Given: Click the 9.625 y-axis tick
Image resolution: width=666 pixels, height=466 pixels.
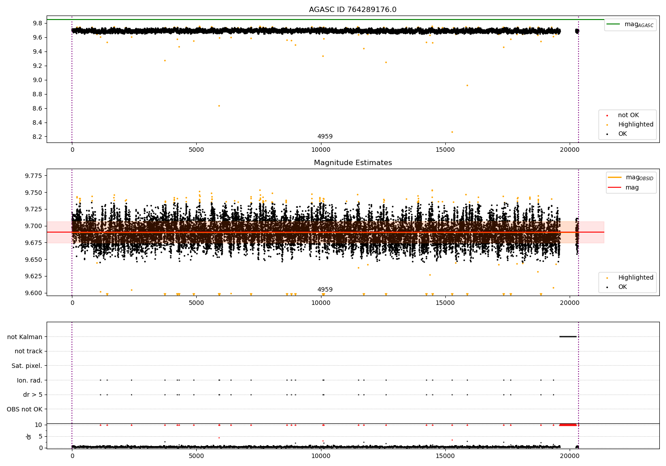Looking at the screenshot, I should point(34,276).
